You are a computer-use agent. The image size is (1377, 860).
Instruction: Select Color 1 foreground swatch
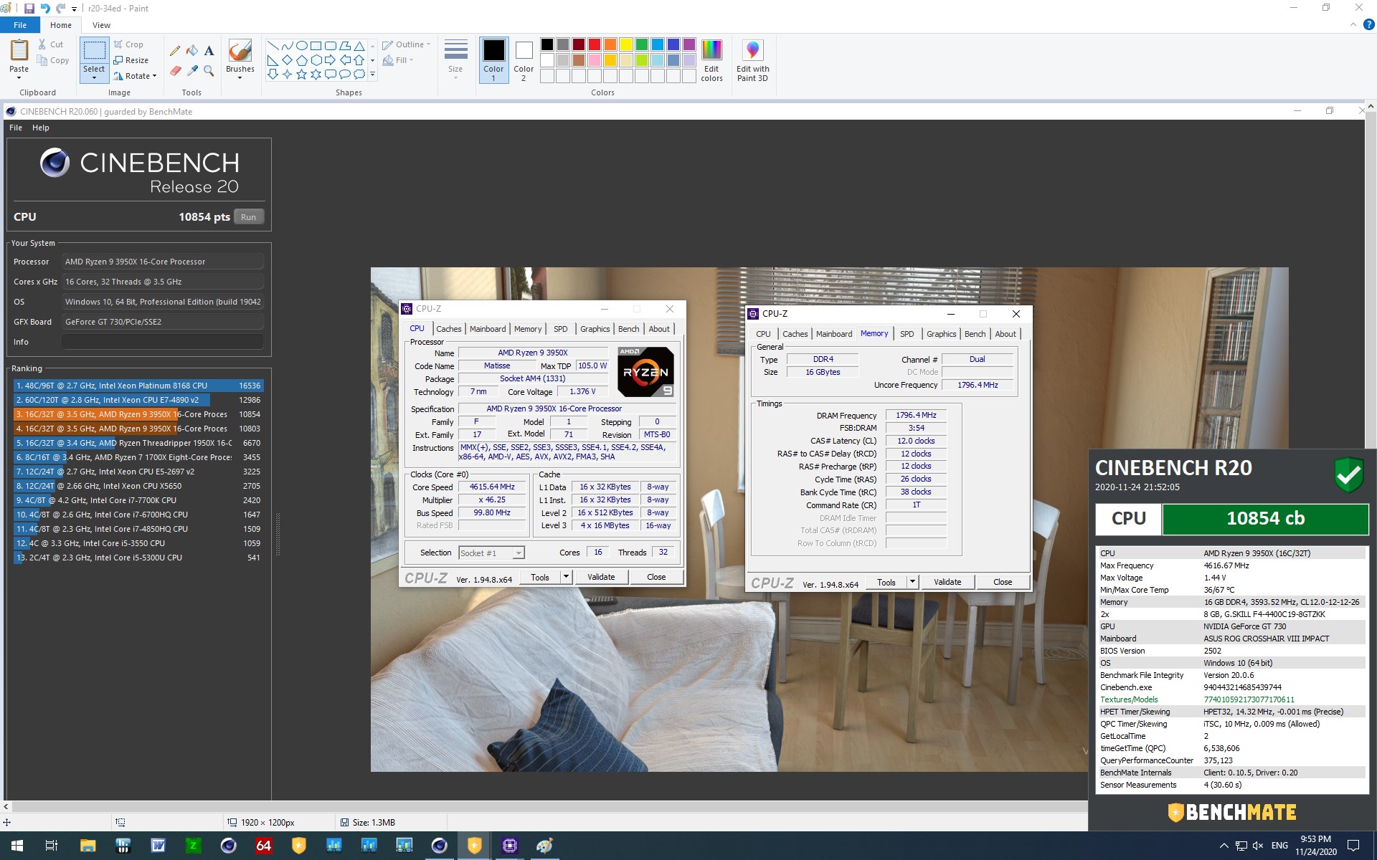pyautogui.click(x=493, y=60)
